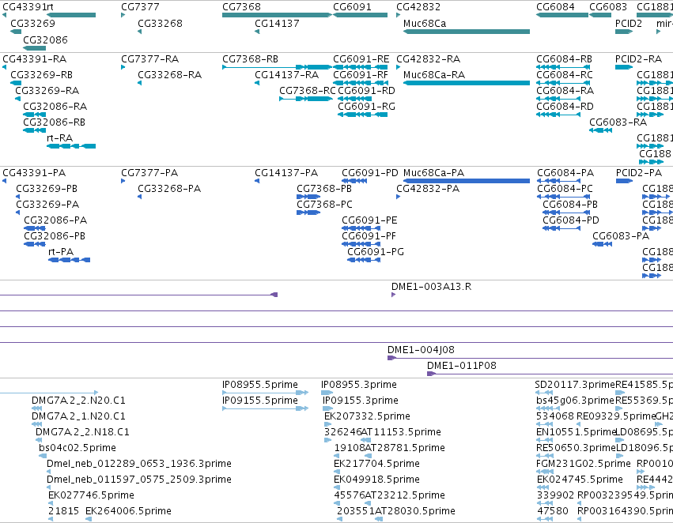Select the rt-RA transcript

pos(71,146)
